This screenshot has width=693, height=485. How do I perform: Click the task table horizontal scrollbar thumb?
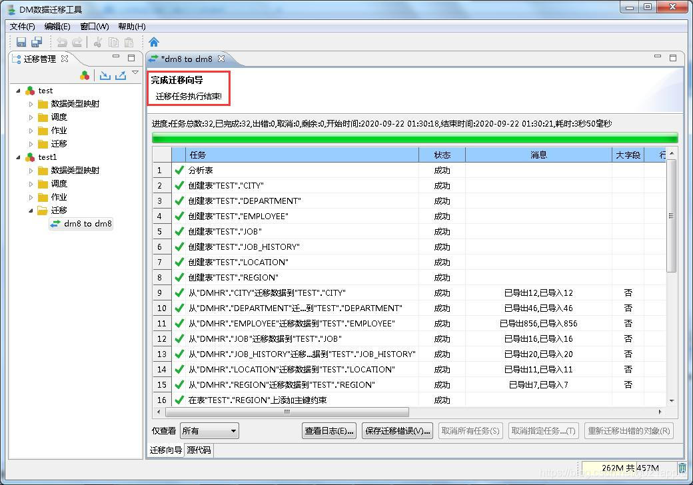coord(287,412)
